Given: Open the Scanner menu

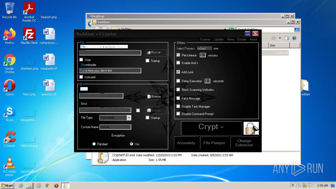Looking at the screenshot, I should [205, 39].
